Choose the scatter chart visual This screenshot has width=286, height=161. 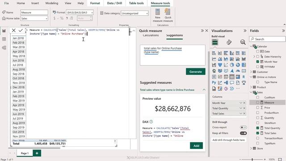(226, 65)
